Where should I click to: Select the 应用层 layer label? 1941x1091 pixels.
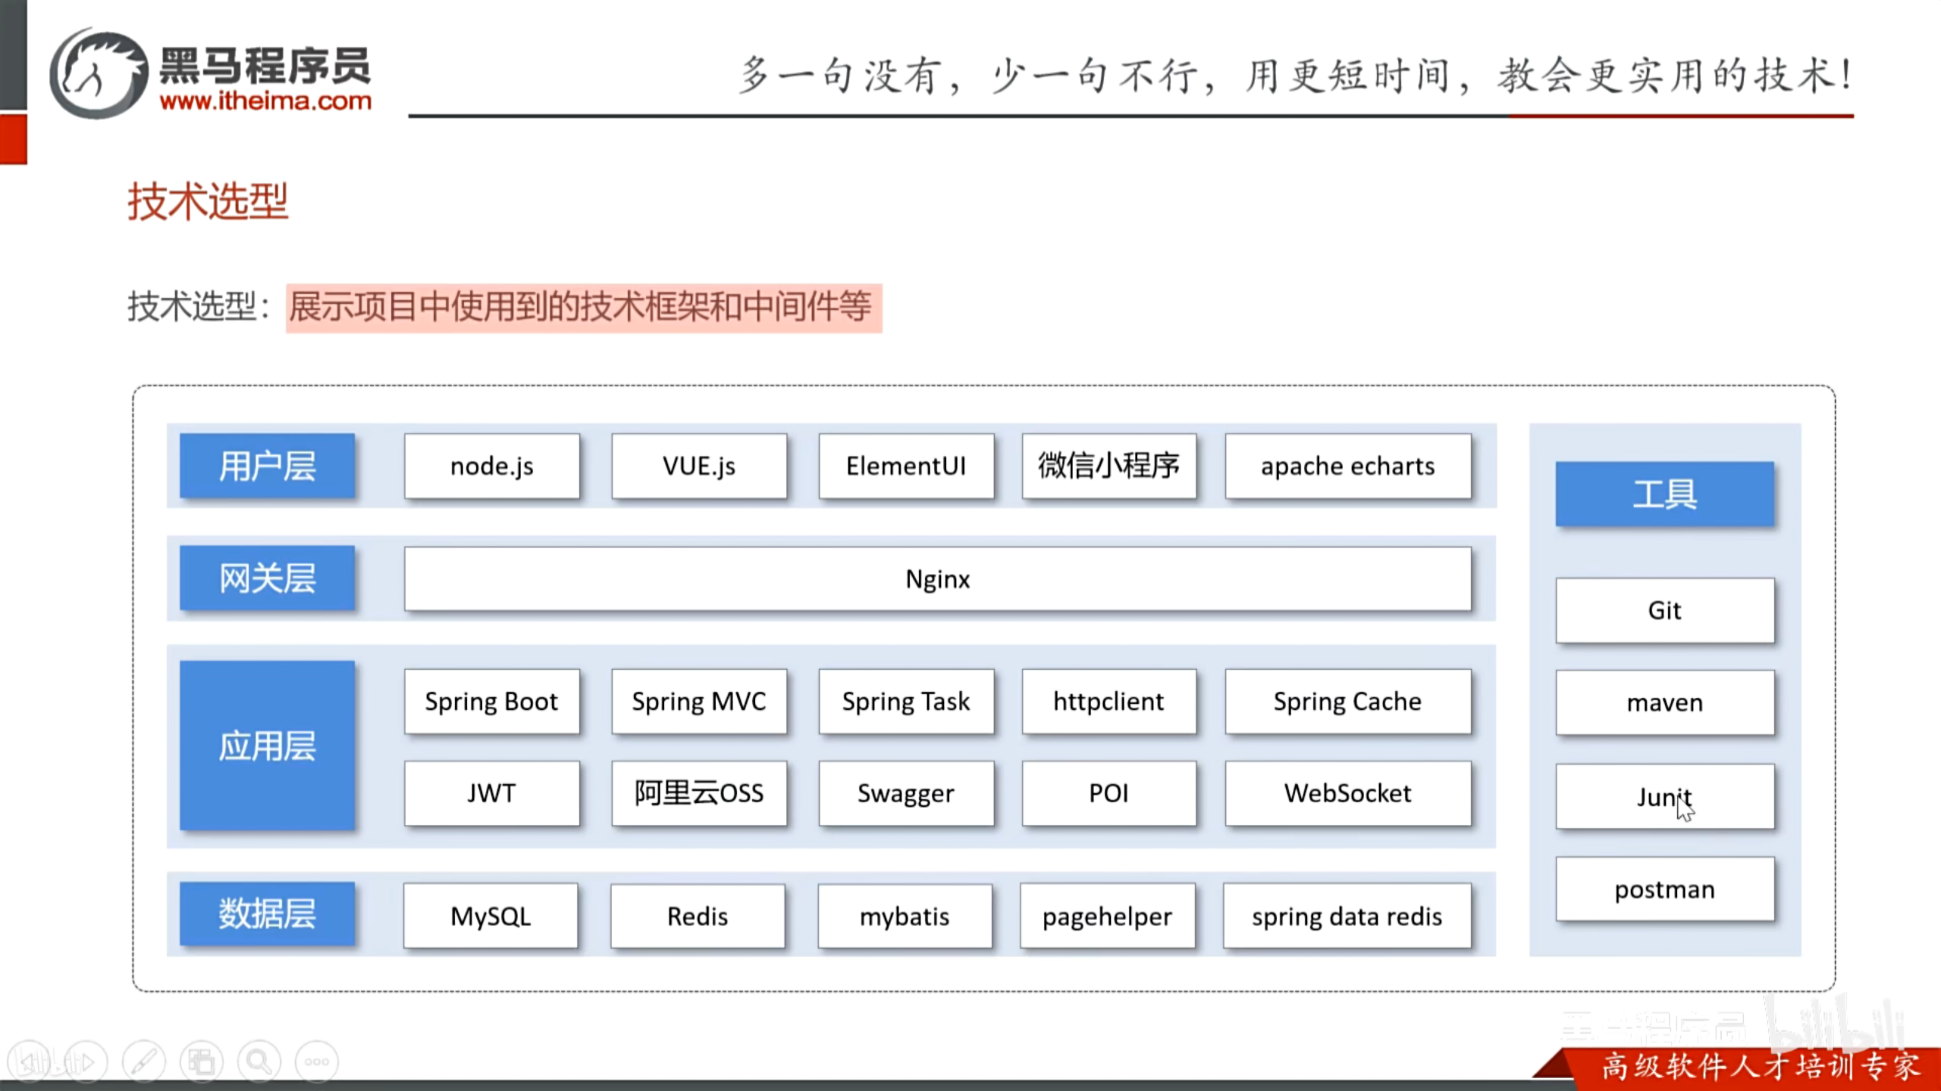coord(267,746)
